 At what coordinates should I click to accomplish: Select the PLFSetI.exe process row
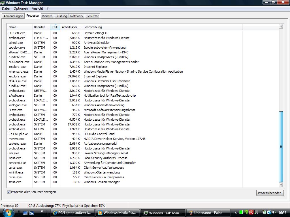125,33
